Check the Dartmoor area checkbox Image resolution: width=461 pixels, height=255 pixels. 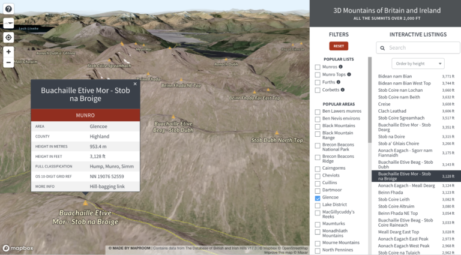coord(318,191)
